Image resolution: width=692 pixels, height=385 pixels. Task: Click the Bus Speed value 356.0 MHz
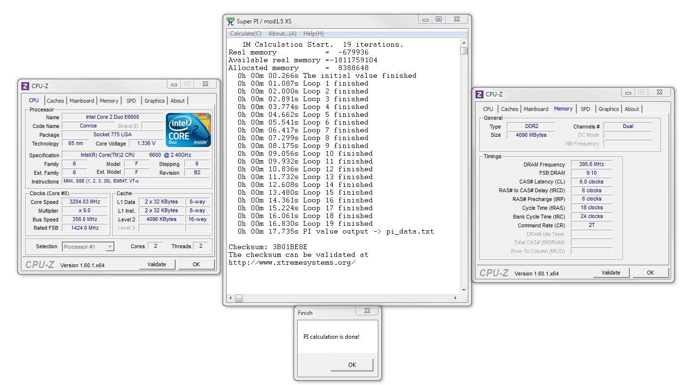85,219
